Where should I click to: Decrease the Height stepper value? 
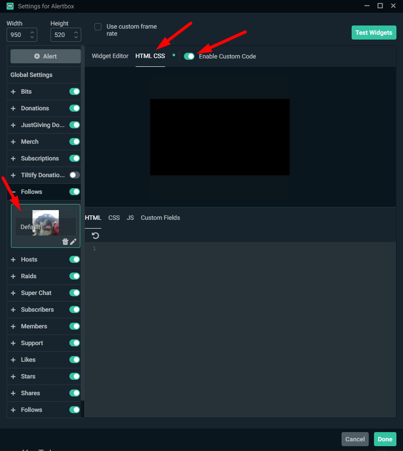(76, 37)
